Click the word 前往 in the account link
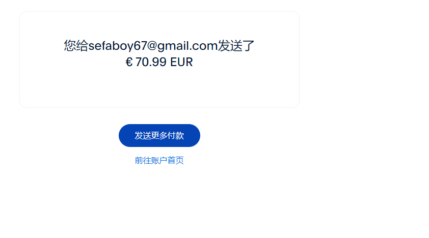This screenshot has width=429, height=238. 143,161
